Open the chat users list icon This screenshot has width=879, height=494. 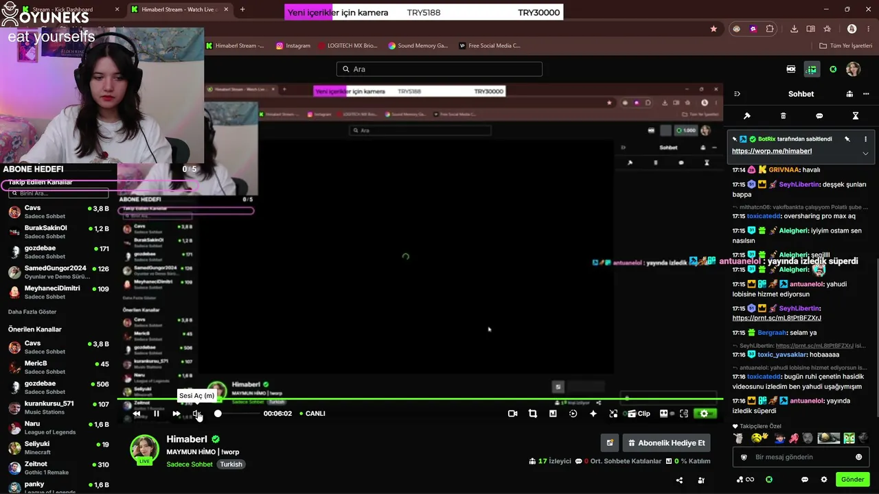coord(849,94)
